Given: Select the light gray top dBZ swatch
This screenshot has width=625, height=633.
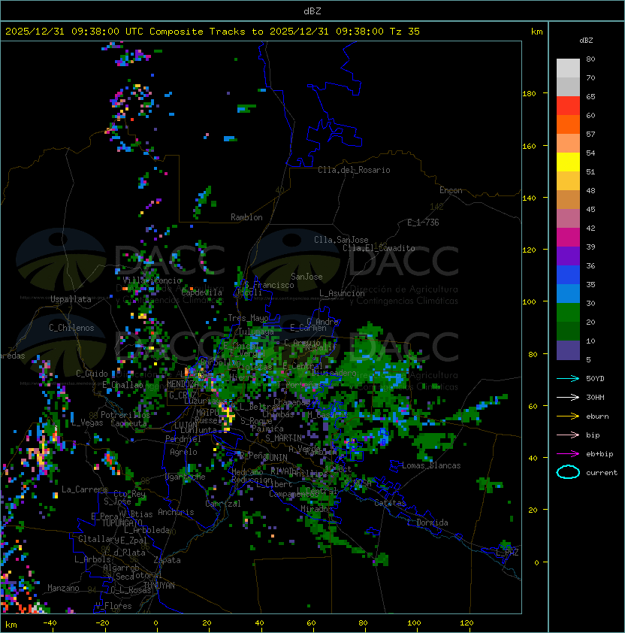Looking at the screenshot, I should pyautogui.click(x=568, y=68).
